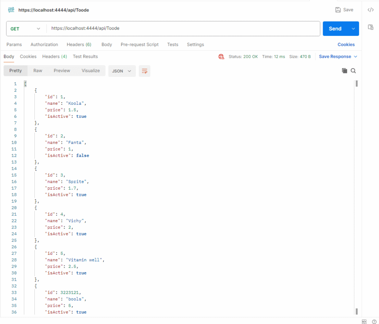Open the GET method dropdown
The image size is (379, 324).
coord(25,29)
